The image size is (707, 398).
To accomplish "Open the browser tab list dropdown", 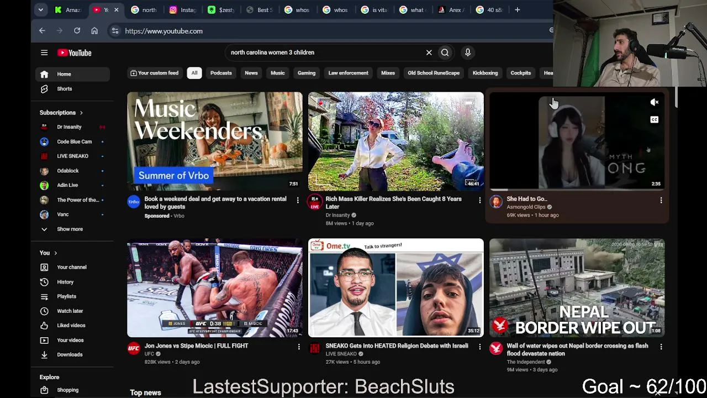I will 40,9.
